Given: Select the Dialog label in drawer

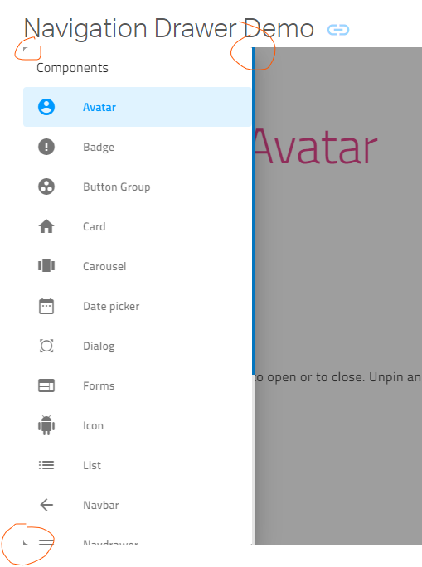Looking at the screenshot, I should [x=99, y=346].
